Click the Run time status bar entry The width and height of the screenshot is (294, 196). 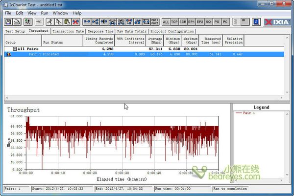(x=182, y=189)
